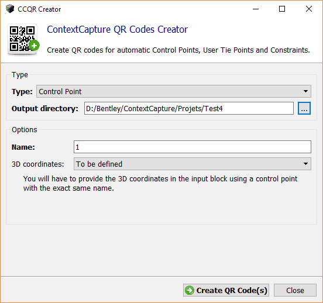
Task: Click the Close button at the bottom
Action: click(295, 290)
